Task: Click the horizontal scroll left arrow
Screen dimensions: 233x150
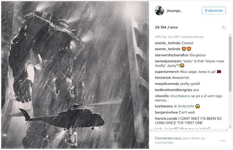Action: 151,130
